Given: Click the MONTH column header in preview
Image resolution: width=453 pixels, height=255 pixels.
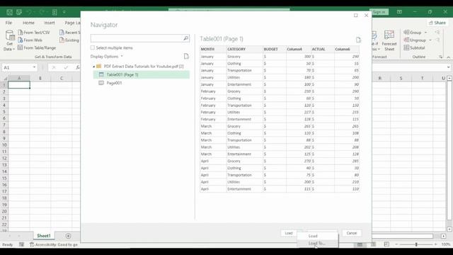Looking at the screenshot, I should [x=213, y=49].
